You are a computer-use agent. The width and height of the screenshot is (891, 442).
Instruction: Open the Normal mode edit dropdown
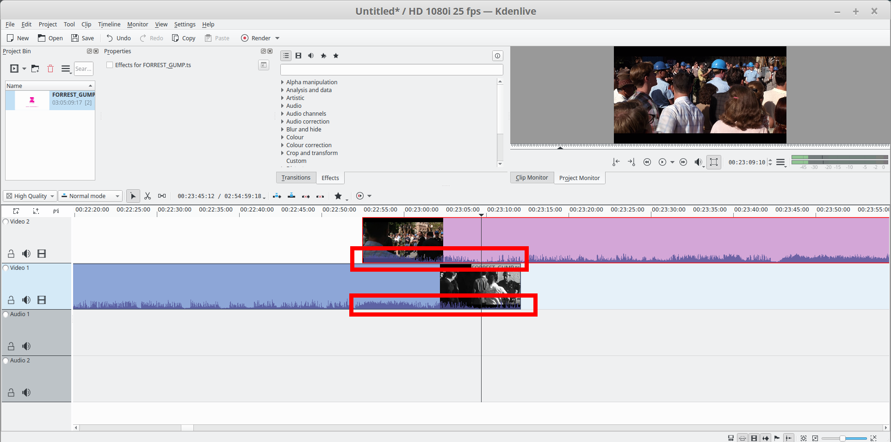[90, 196]
